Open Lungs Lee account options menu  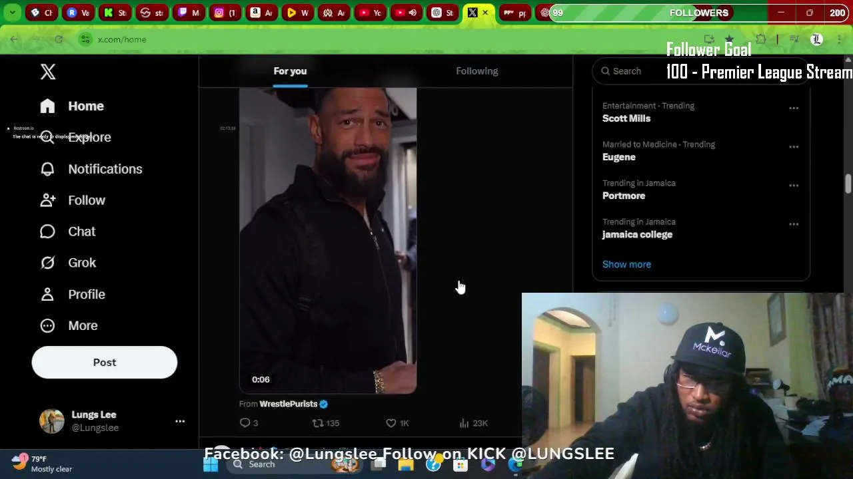pos(180,421)
